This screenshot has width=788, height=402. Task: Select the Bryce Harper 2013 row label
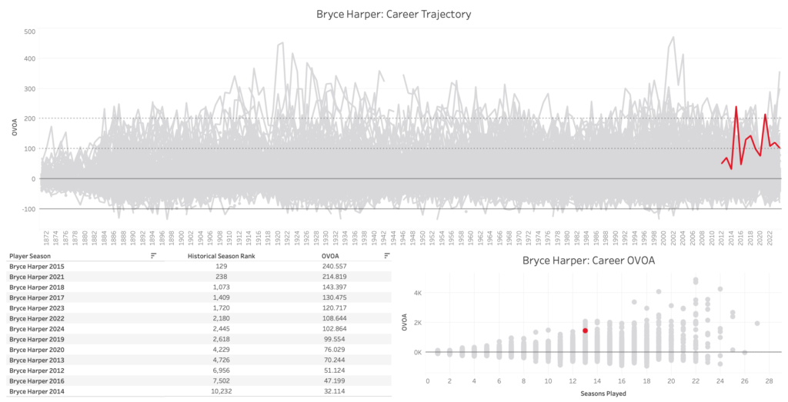[x=37, y=360]
